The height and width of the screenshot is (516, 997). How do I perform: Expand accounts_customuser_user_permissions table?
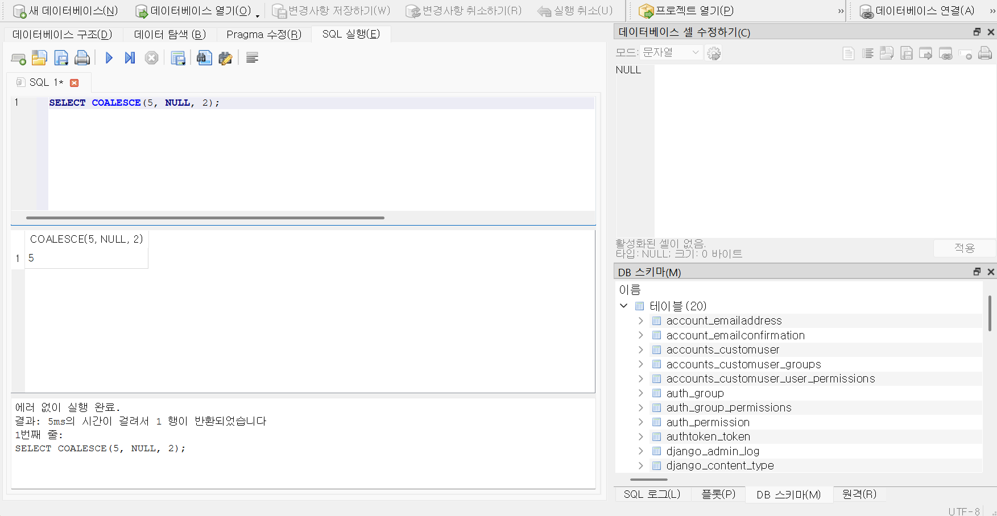[x=641, y=378]
